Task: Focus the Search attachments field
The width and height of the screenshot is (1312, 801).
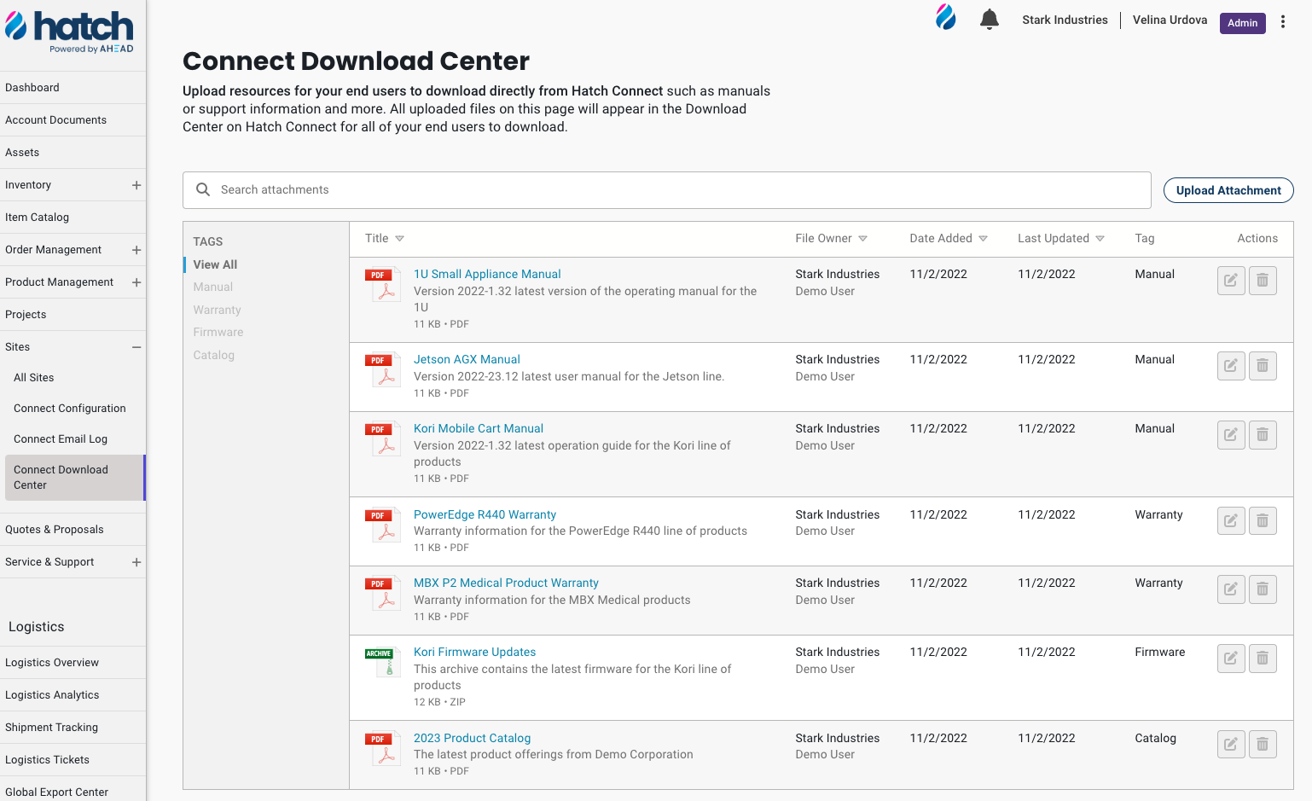Action: pos(667,190)
